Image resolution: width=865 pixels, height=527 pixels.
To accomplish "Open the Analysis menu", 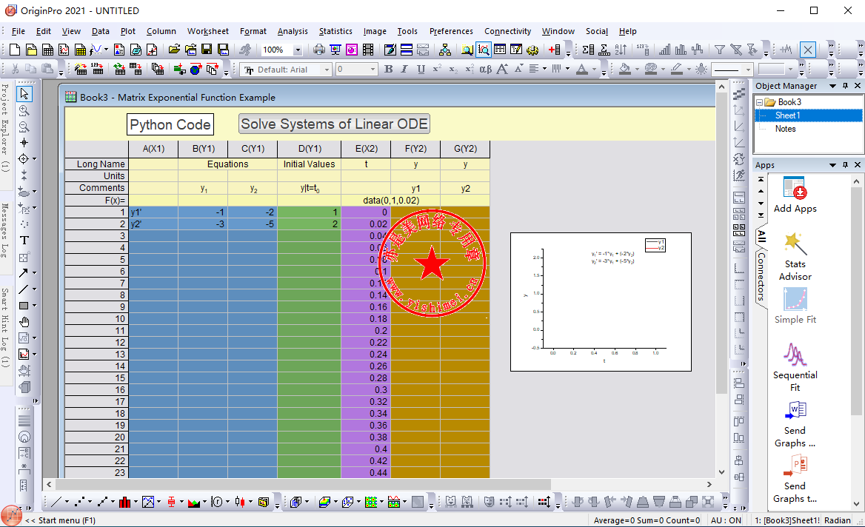I will pos(293,31).
